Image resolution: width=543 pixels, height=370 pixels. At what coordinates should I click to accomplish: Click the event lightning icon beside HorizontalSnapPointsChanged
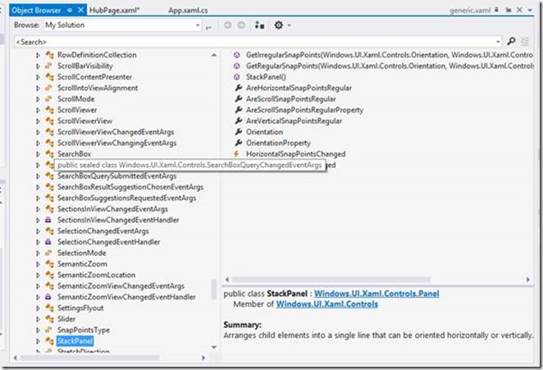click(237, 153)
